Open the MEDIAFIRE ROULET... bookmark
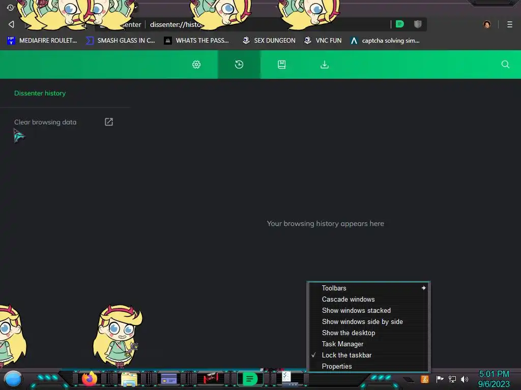Viewport: 521px width, 390px height. click(42, 41)
